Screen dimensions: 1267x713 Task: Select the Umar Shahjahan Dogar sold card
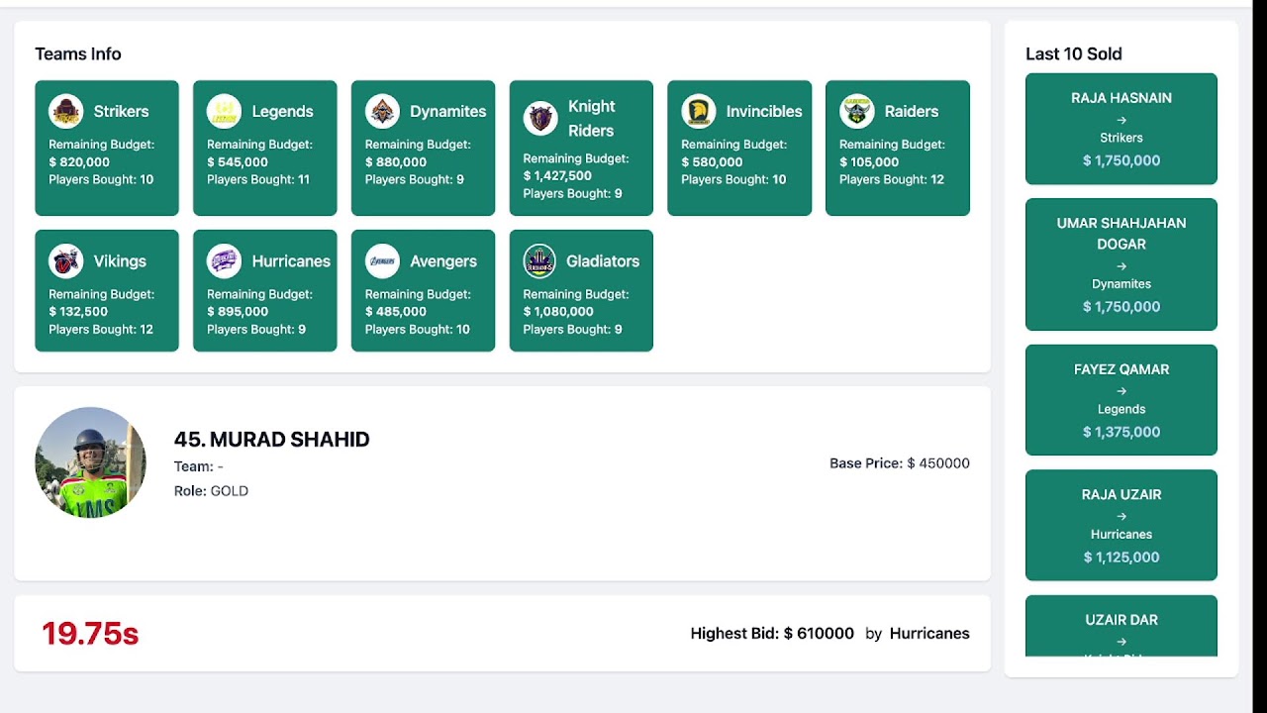1121,264
